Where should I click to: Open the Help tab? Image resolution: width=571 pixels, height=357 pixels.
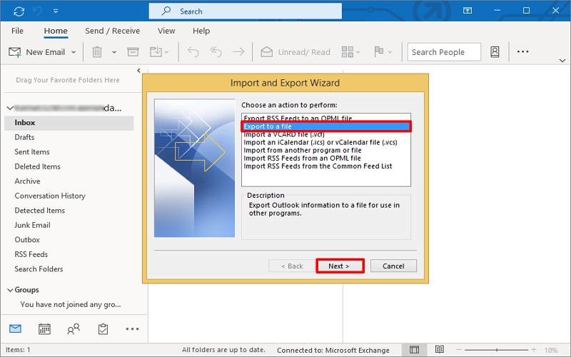[201, 31]
